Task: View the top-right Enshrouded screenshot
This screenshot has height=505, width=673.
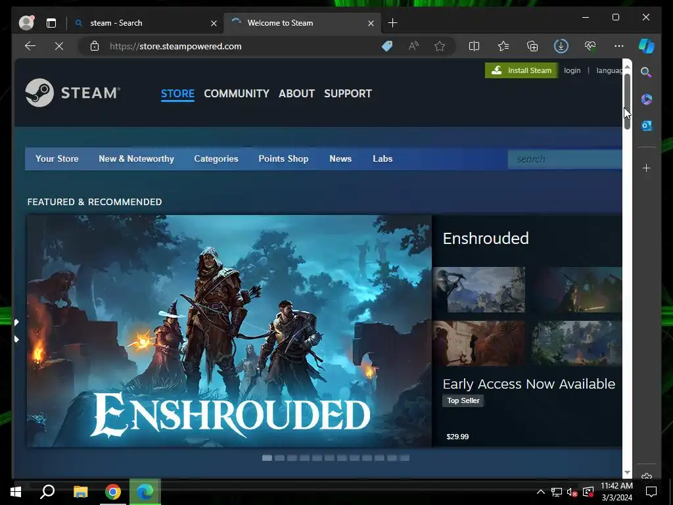Action: click(576, 290)
